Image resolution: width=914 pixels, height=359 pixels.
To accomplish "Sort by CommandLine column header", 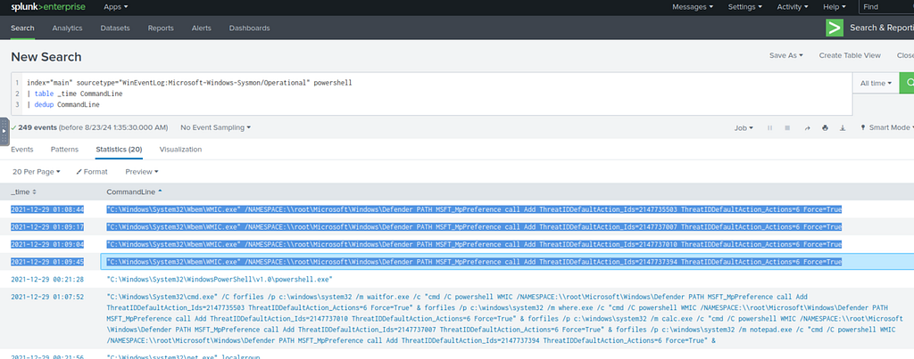I will [x=135, y=192].
